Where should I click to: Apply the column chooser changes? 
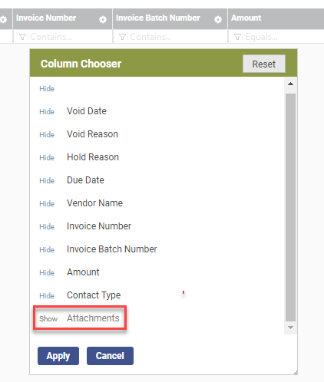[x=58, y=356]
